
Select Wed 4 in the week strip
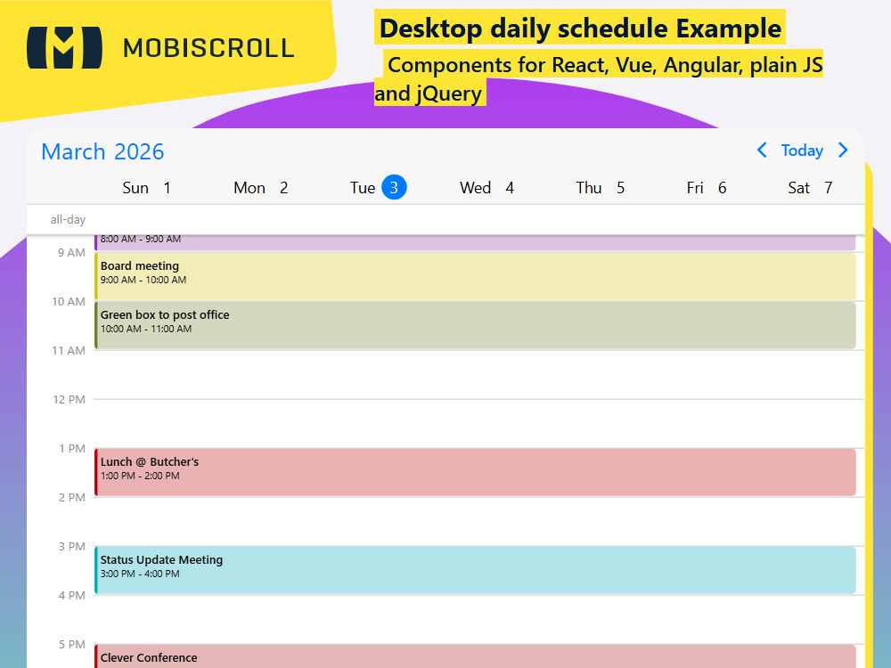tap(486, 188)
